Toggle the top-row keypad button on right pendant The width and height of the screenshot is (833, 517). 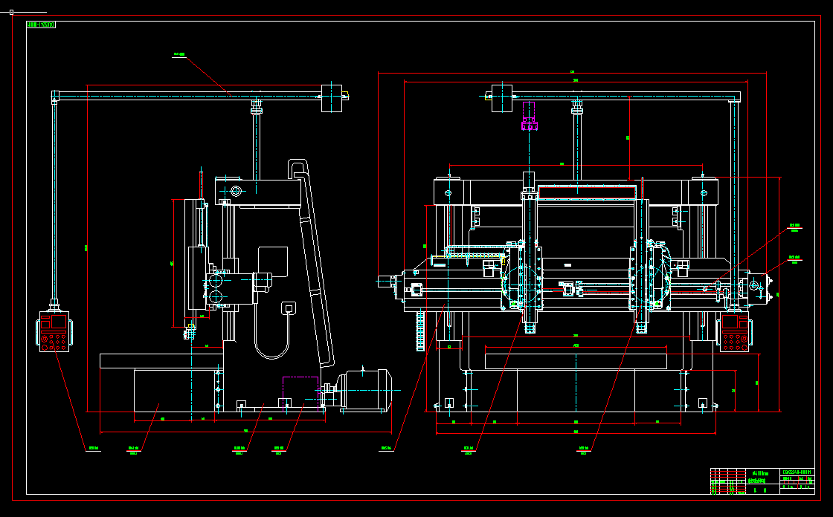[725, 336]
